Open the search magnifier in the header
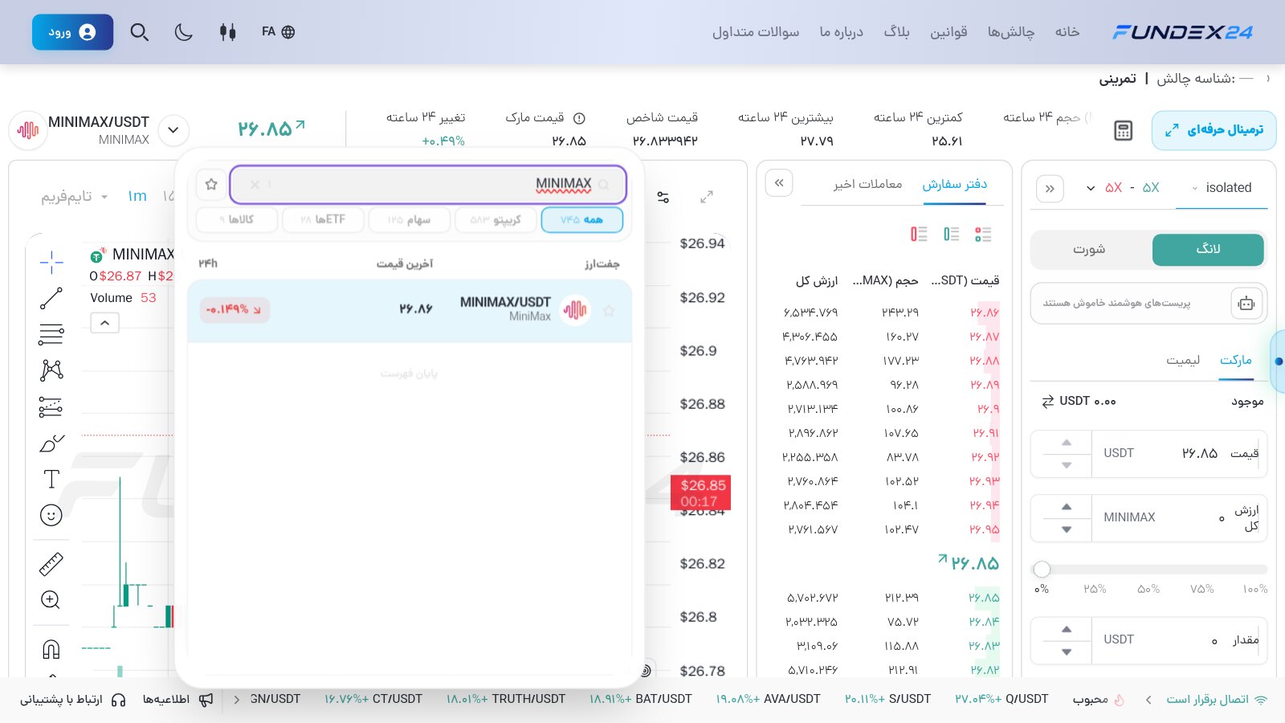Viewport: 1285px width, 723px height. 140,32
